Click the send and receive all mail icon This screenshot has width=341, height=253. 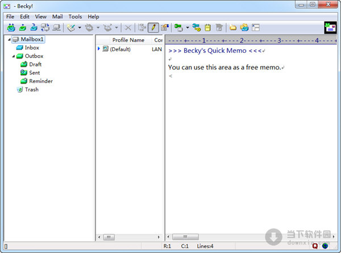(11, 28)
